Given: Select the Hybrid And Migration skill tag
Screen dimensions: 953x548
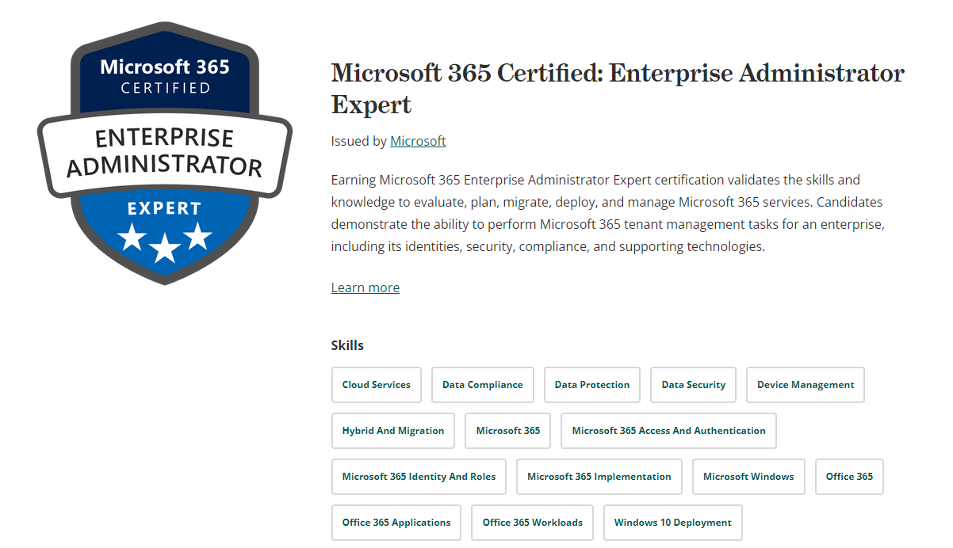Looking at the screenshot, I should (x=392, y=431).
